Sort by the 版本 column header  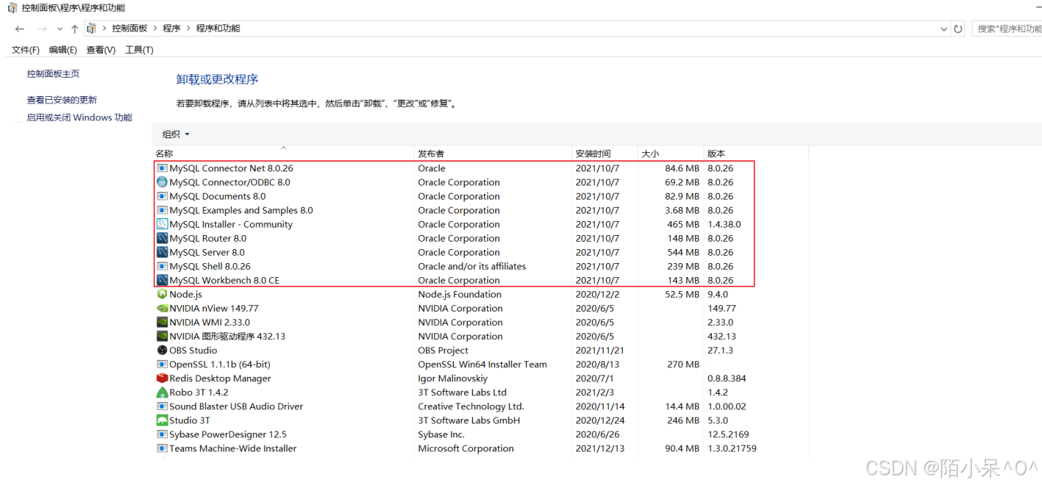756,154
